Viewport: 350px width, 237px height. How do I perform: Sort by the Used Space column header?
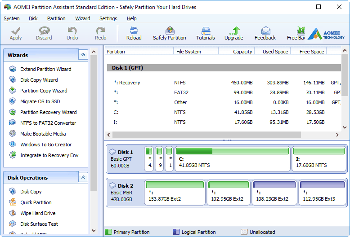pyautogui.click(x=272, y=52)
